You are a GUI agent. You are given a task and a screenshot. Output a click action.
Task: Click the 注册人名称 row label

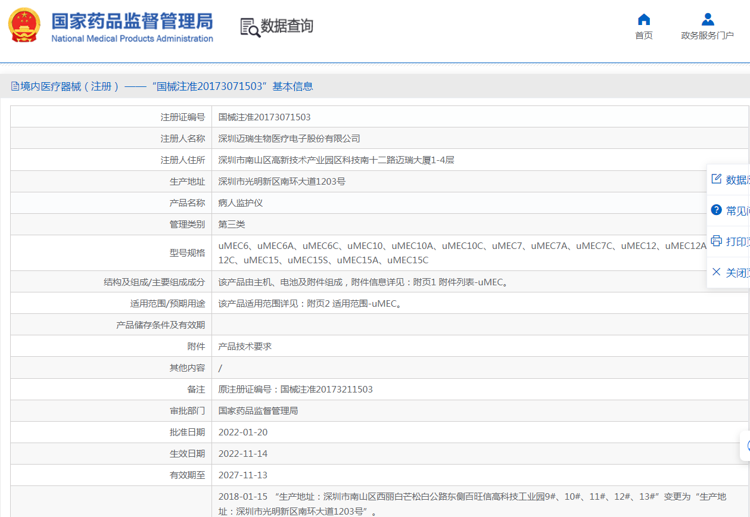point(183,139)
